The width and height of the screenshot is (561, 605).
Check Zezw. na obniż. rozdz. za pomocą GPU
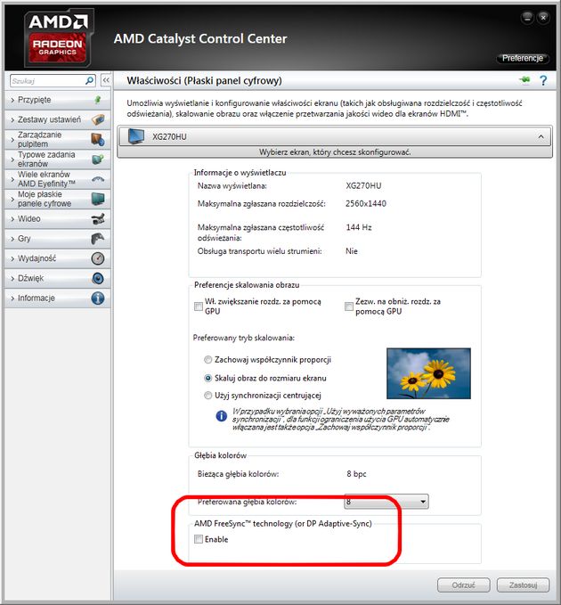coord(349,307)
